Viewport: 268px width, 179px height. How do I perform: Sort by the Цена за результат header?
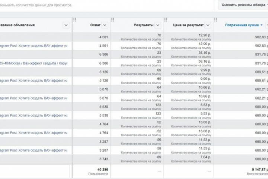tap(188, 25)
